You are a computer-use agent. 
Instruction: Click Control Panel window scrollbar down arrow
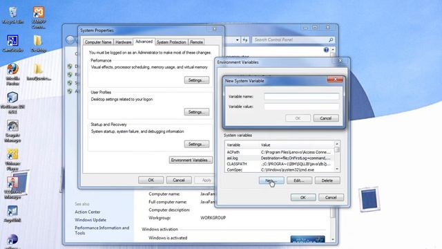(x=333, y=239)
